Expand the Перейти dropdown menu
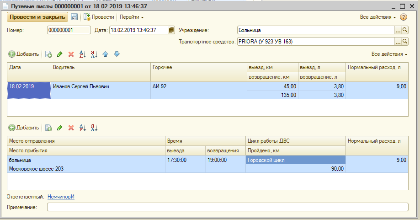 pos(132,17)
